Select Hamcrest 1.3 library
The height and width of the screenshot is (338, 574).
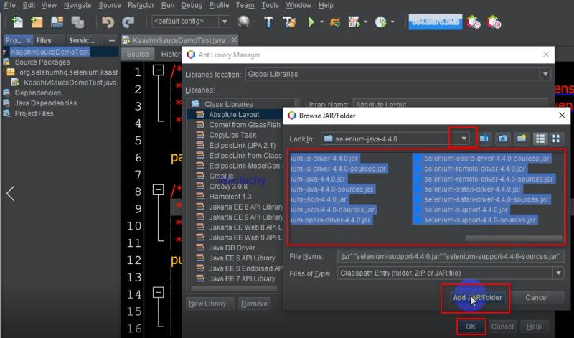point(230,197)
